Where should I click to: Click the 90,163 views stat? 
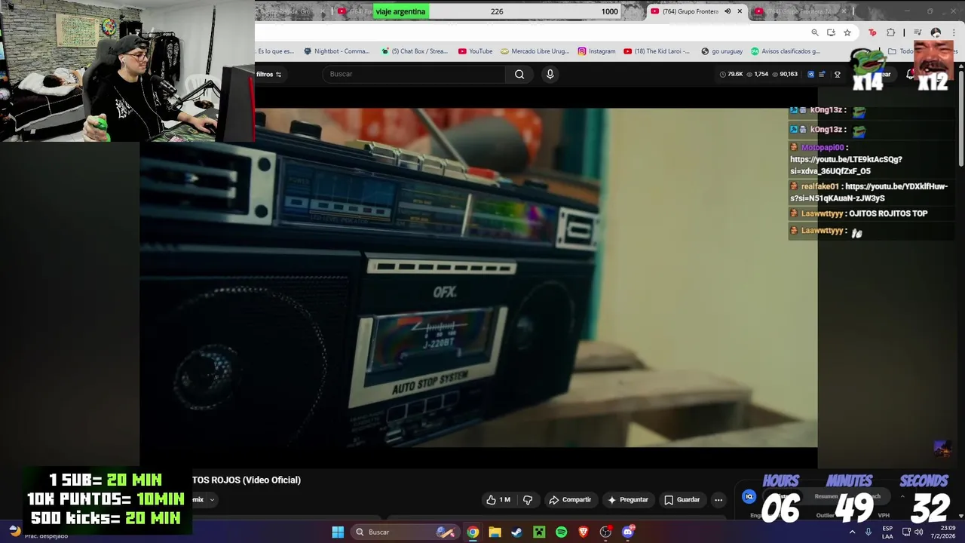coord(784,74)
